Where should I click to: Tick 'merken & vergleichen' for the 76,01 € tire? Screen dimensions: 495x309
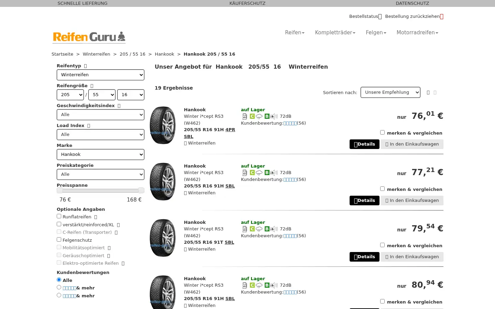[382, 133]
